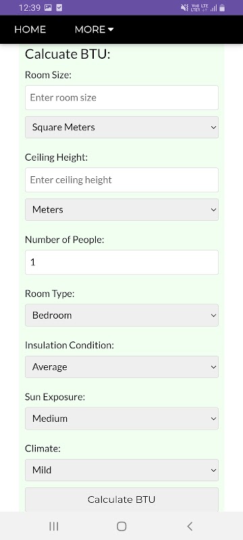Image resolution: width=243 pixels, height=540 pixels.
Task: Expand the Climate Mild dropdown
Action: (x=122, y=470)
